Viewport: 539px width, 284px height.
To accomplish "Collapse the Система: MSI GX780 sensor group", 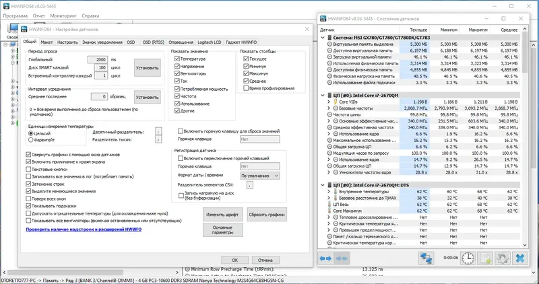I will 323,38.
